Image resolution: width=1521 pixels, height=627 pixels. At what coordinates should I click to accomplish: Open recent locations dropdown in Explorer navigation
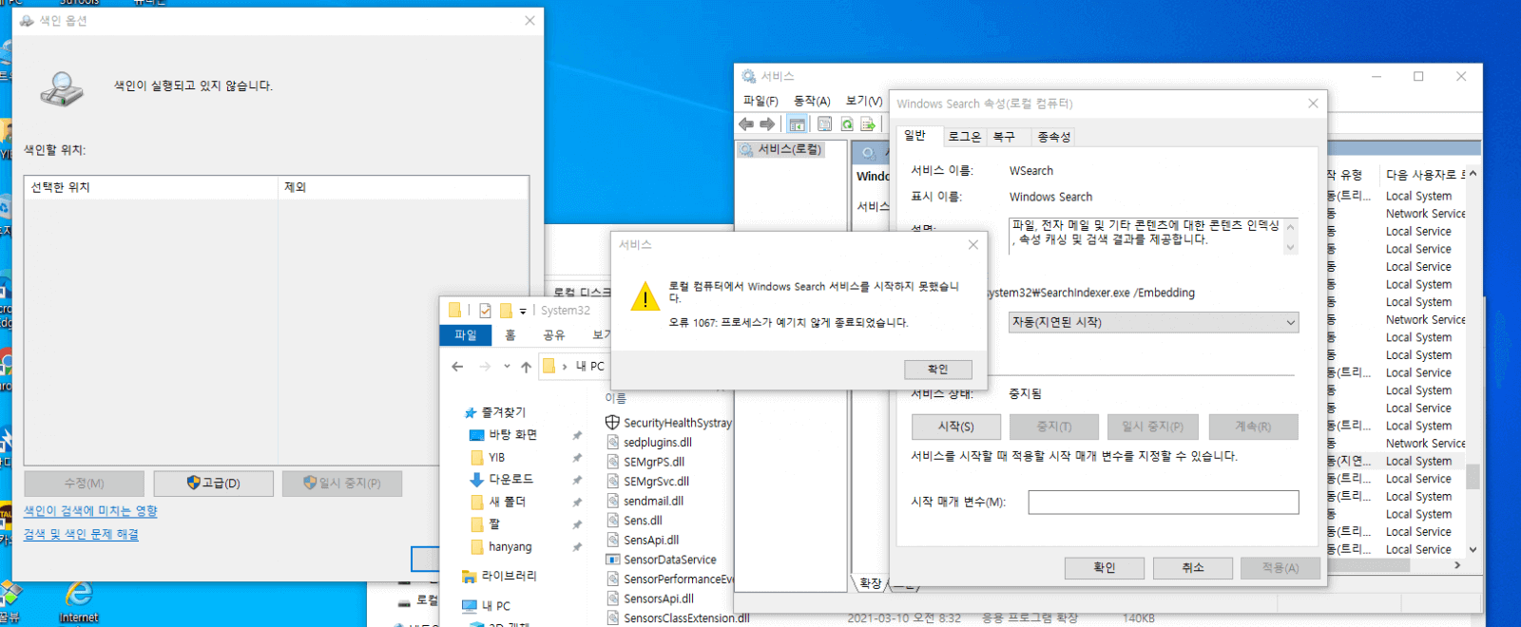pyautogui.click(x=507, y=367)
